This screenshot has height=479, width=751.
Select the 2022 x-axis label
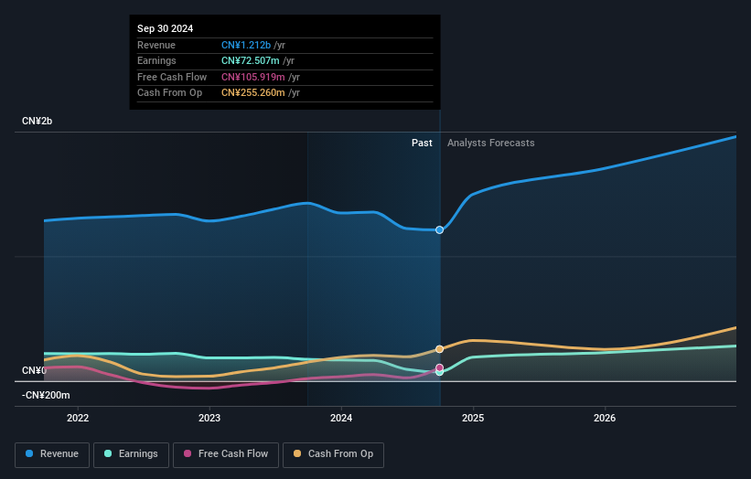pos(78,419)
